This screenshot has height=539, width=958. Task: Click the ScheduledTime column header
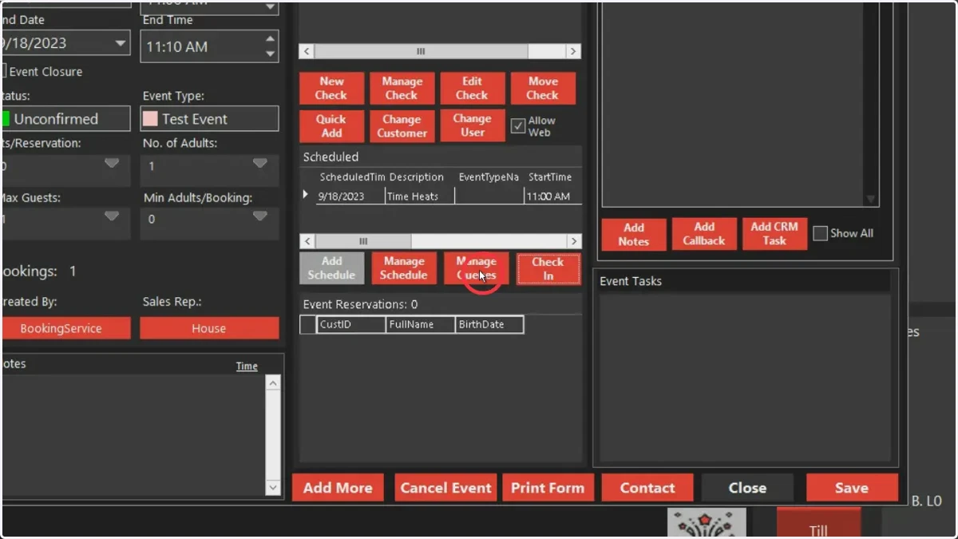(x=352, y=177)
